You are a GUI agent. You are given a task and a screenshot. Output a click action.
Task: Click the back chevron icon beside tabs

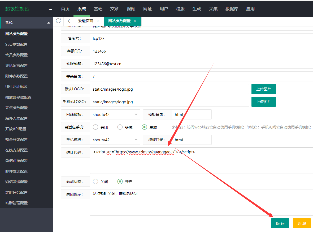[x=69, y=21]
